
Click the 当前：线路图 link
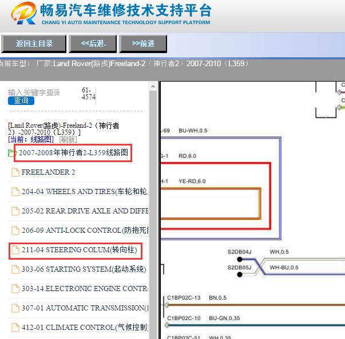pyautogui.click(x=31, y=139)
